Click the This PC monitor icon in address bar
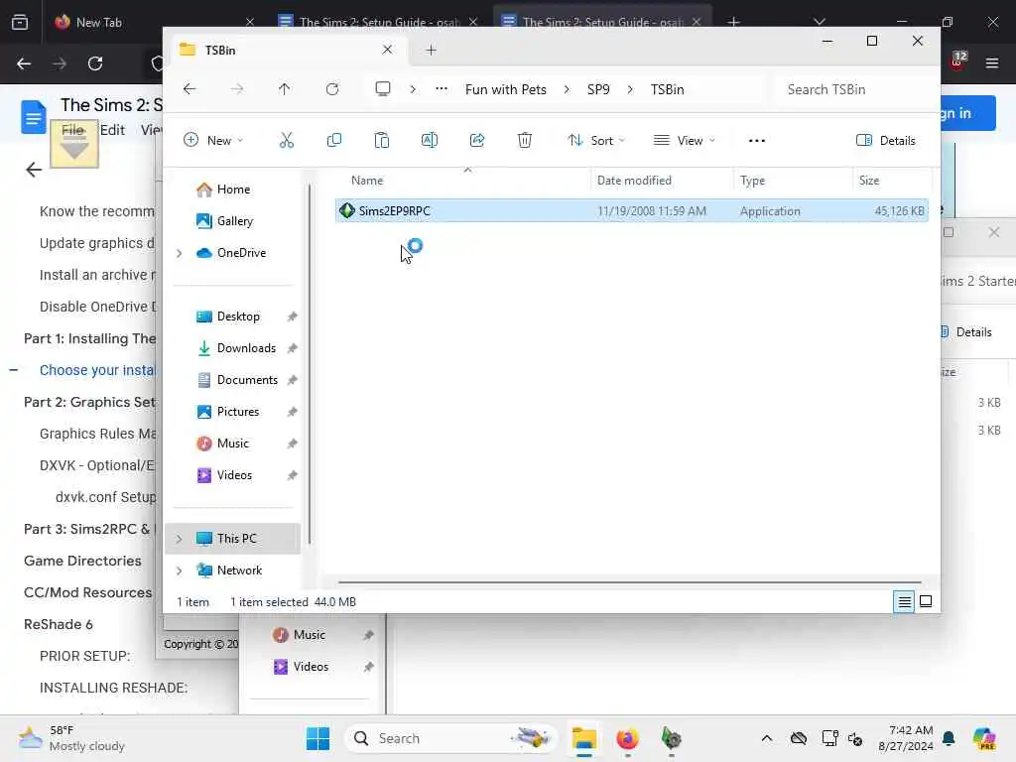1016x762 pixels. (x=383, y=88)
